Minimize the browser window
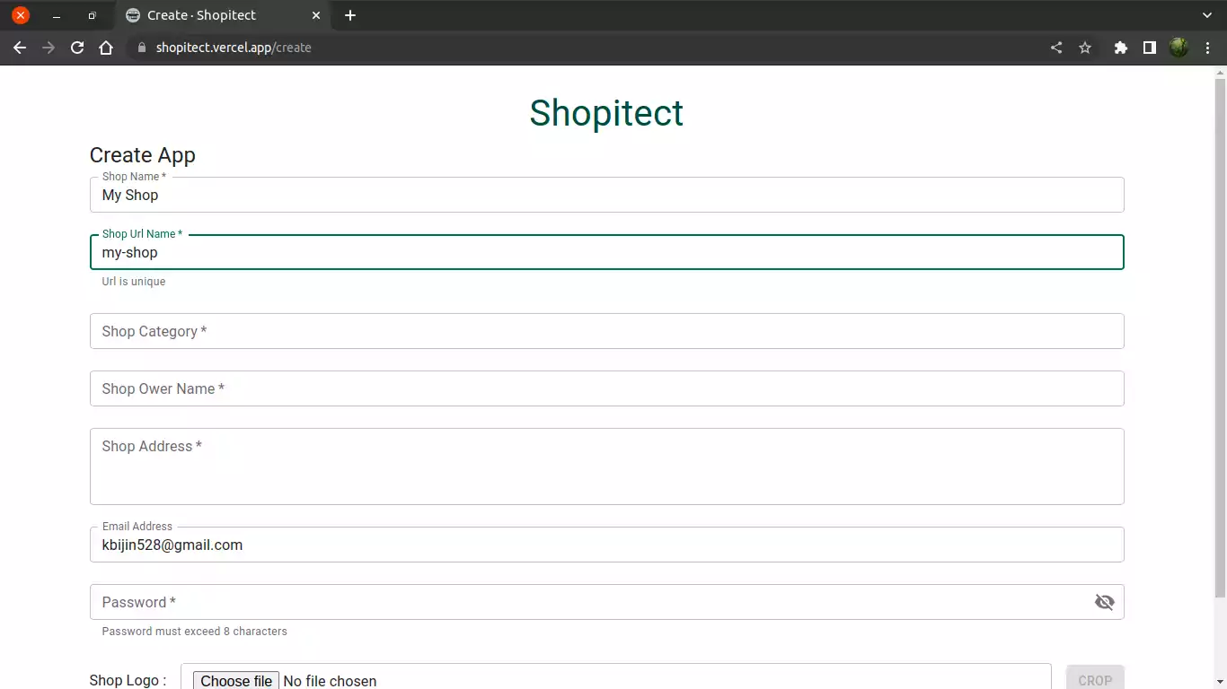Image resolution: width=1227 pixels, height=689 pixels. [x=56, y=15]
